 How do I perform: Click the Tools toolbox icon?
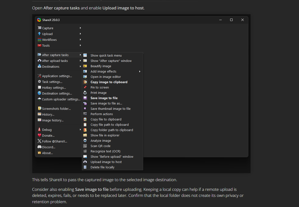39,45
